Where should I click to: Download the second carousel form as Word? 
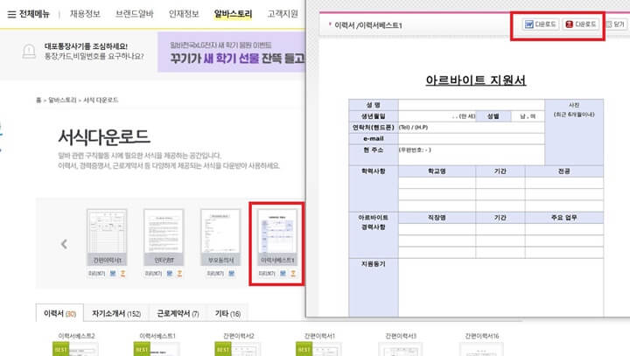pos(170,273)
